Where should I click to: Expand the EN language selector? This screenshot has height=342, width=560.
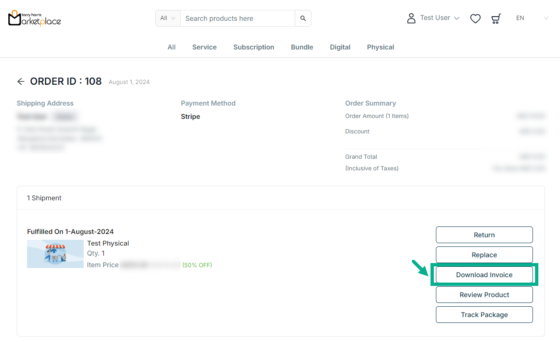point(532,18)
